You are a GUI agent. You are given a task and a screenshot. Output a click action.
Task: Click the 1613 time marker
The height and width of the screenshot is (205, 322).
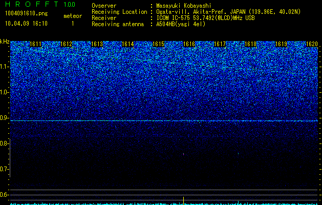click(x=97, y=44)
